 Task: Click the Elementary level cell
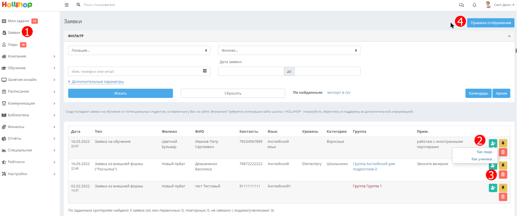(x=312, y=164)
